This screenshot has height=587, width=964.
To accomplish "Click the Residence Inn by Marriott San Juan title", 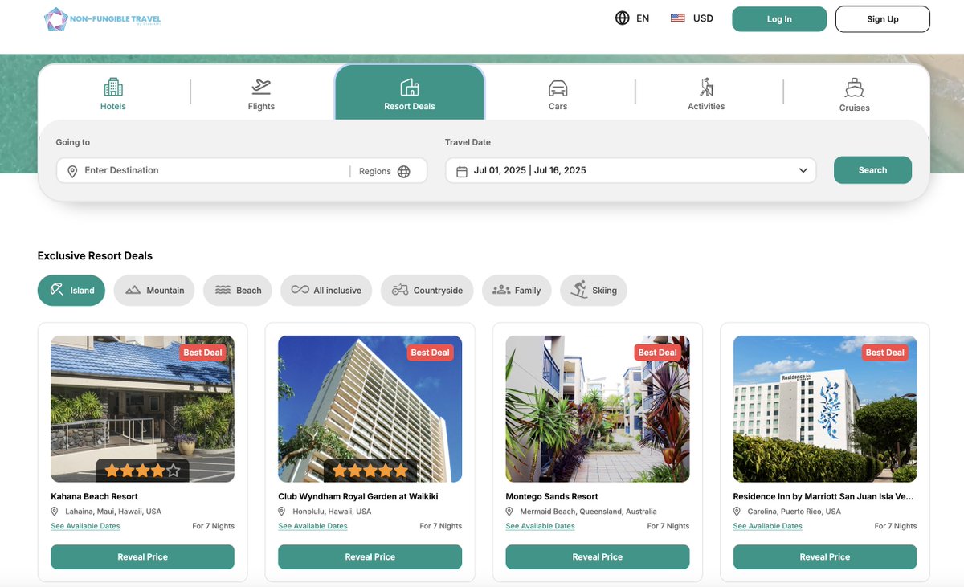I will (x=823, y=496).
